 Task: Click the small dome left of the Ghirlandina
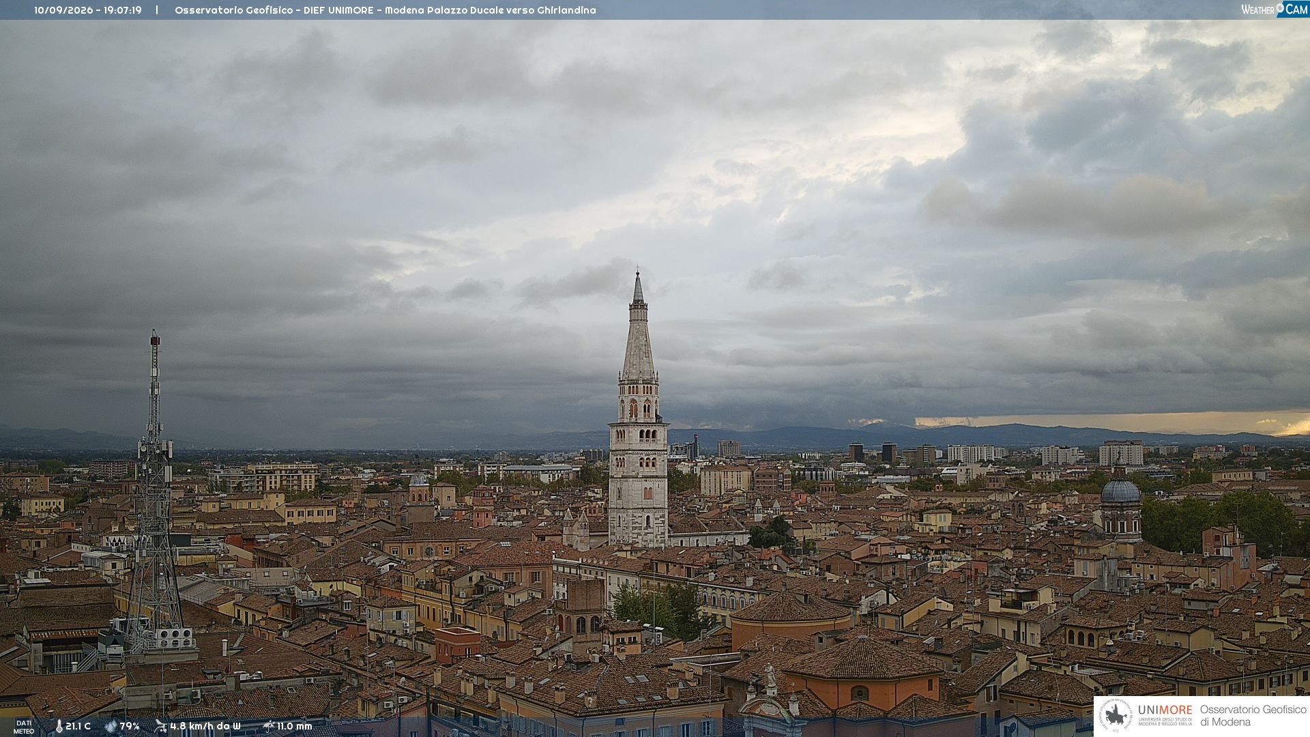coord(419,479)
